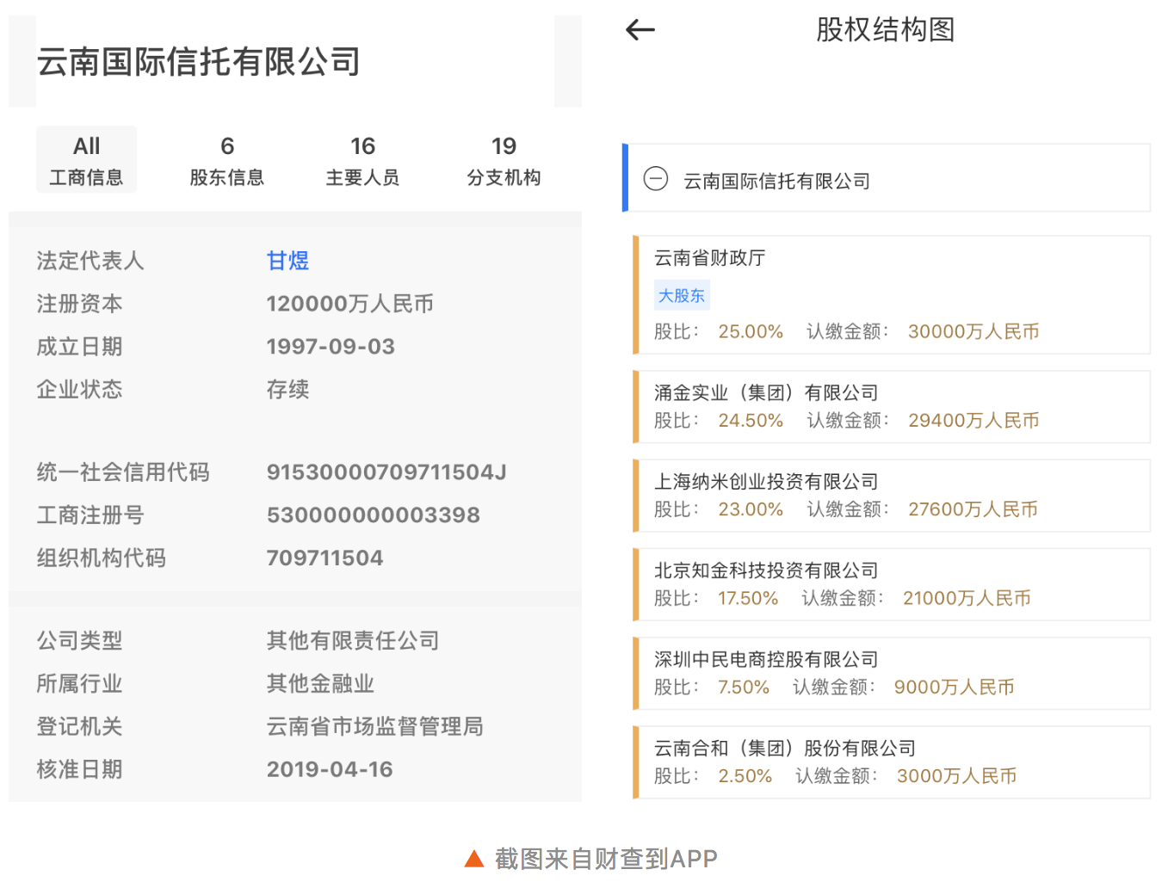Click the 23.00% share ratio

coord(751,509)
